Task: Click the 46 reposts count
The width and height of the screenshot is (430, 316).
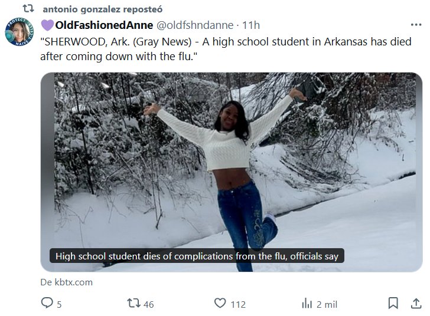Action: pos(148,304)
